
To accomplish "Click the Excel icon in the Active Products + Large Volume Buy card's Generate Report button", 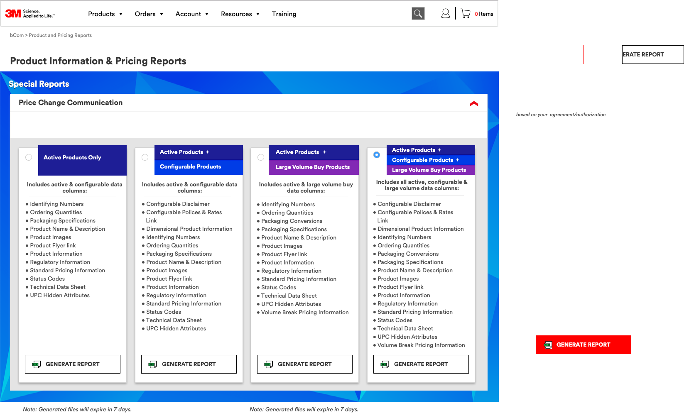I will click(x=269, y=364).
